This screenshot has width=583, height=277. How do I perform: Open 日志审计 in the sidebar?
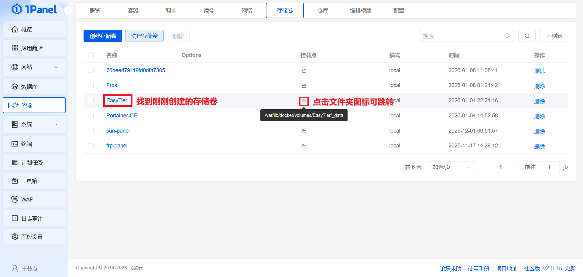[34, 218]
